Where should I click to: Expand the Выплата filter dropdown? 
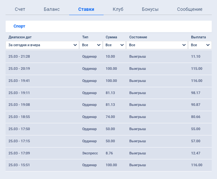click(200, 45)
